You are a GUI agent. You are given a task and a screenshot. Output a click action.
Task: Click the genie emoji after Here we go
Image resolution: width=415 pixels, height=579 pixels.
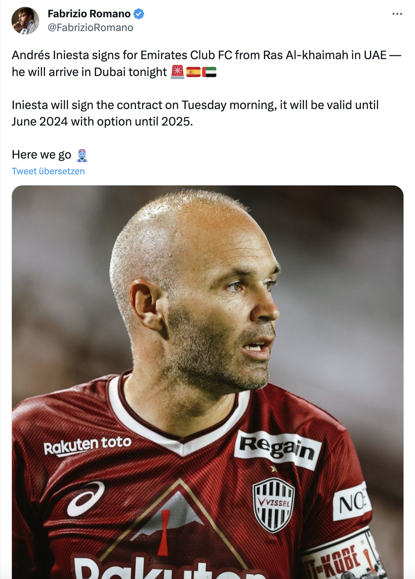point(82,155)
